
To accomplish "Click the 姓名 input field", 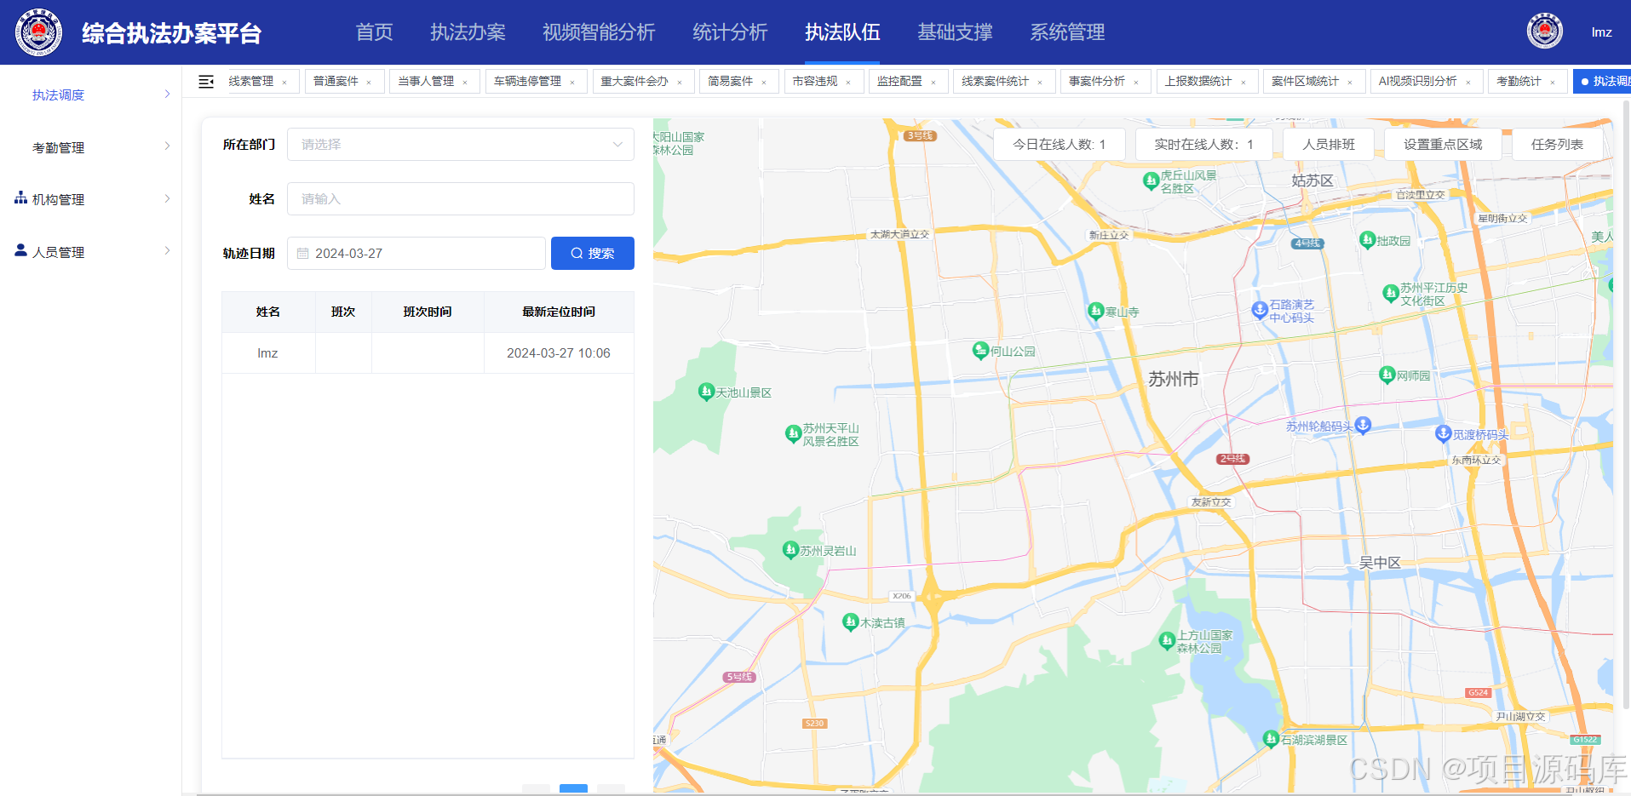I will (461, 199).
